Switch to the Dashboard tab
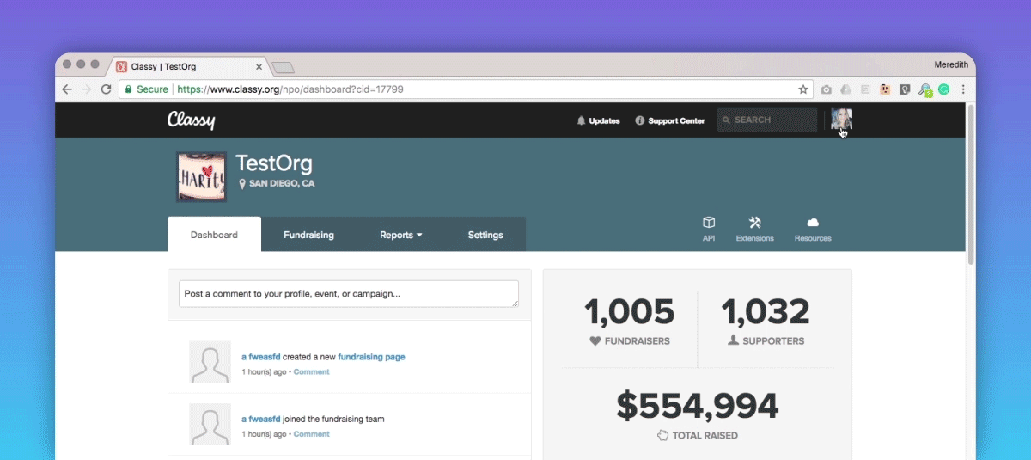This screenshot has height=460, width=1031. [x=214, y=235]
